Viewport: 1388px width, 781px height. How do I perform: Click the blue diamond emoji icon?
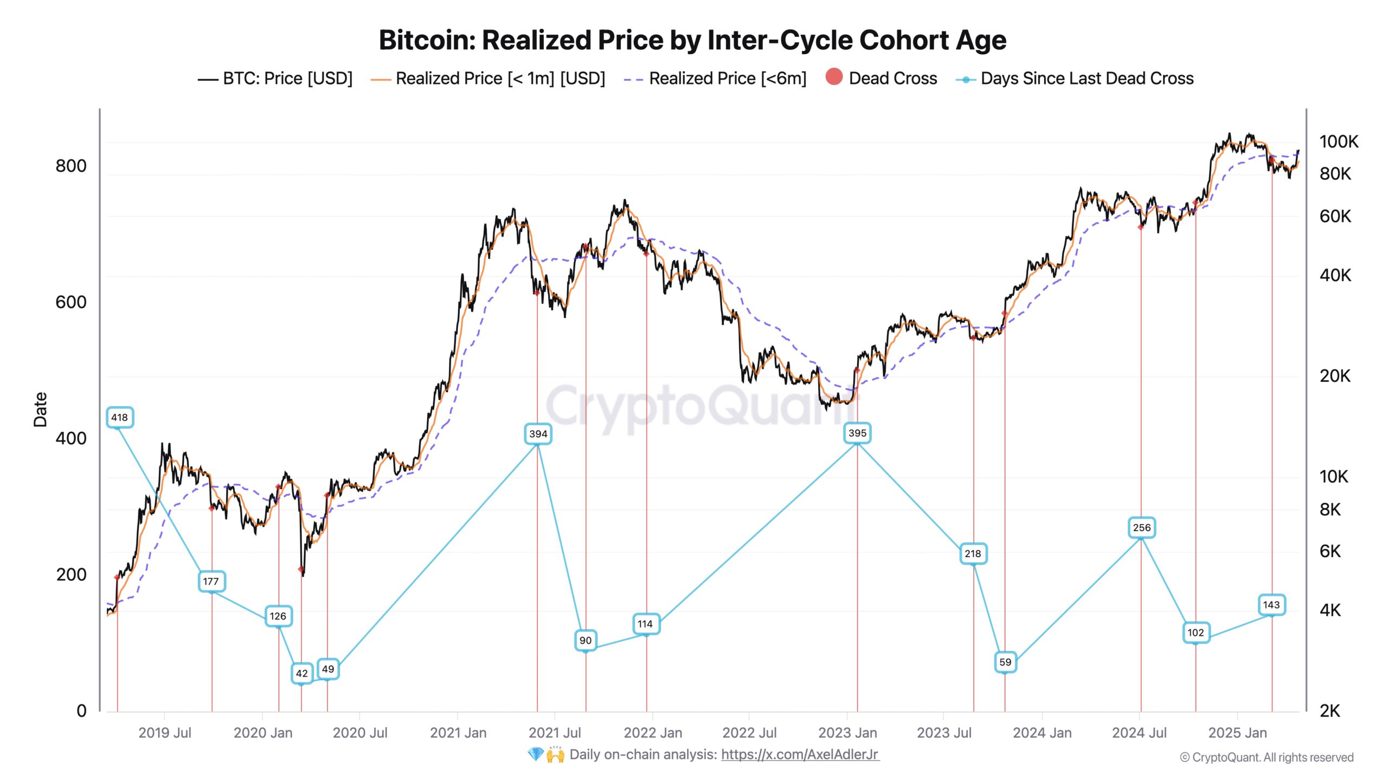535,754
